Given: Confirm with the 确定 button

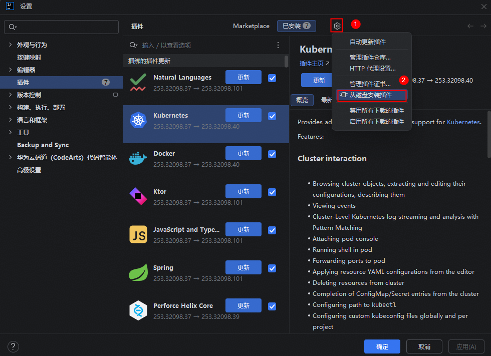Looking at the screenshot, I should (382, 346).
